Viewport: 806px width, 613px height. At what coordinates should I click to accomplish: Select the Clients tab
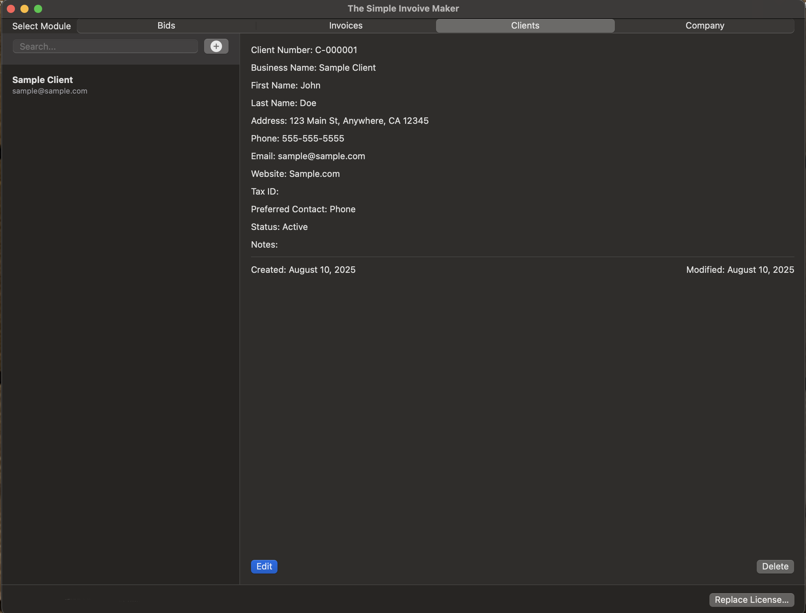[x=525, y=26]
